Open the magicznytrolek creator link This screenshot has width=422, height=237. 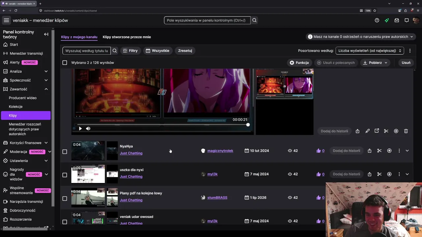[220, 151]
